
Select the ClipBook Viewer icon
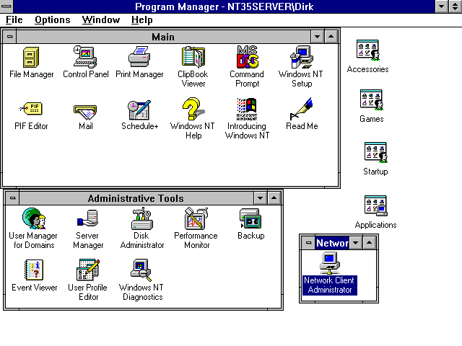click(193, 57)
